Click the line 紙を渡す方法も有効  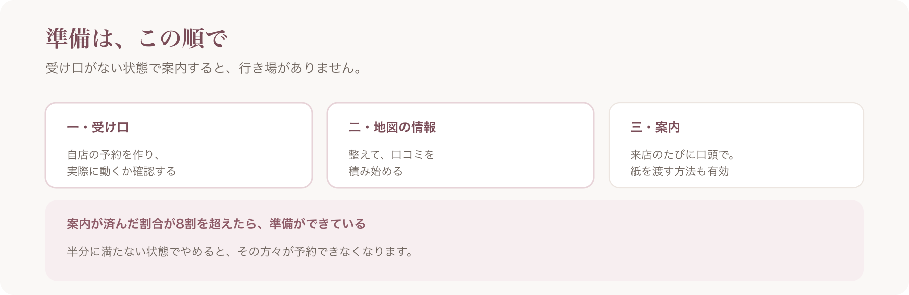click(680, 171)
